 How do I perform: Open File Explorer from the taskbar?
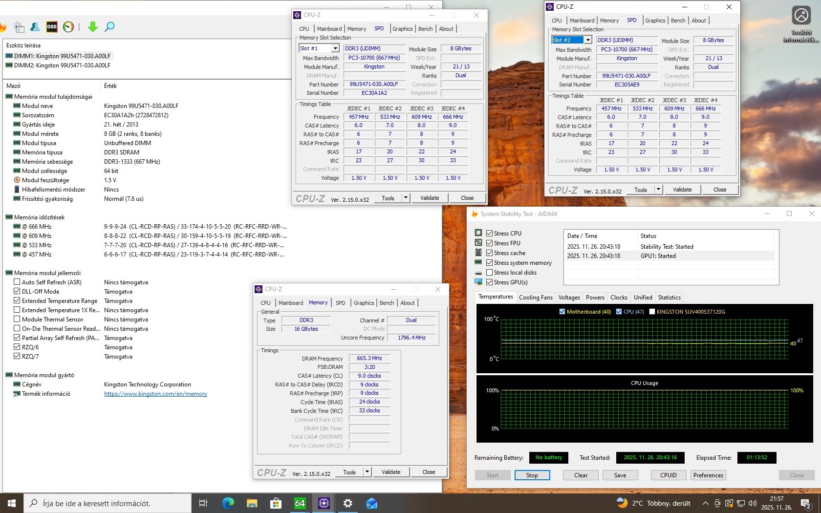pyautogui.click(x=252, y=503)
